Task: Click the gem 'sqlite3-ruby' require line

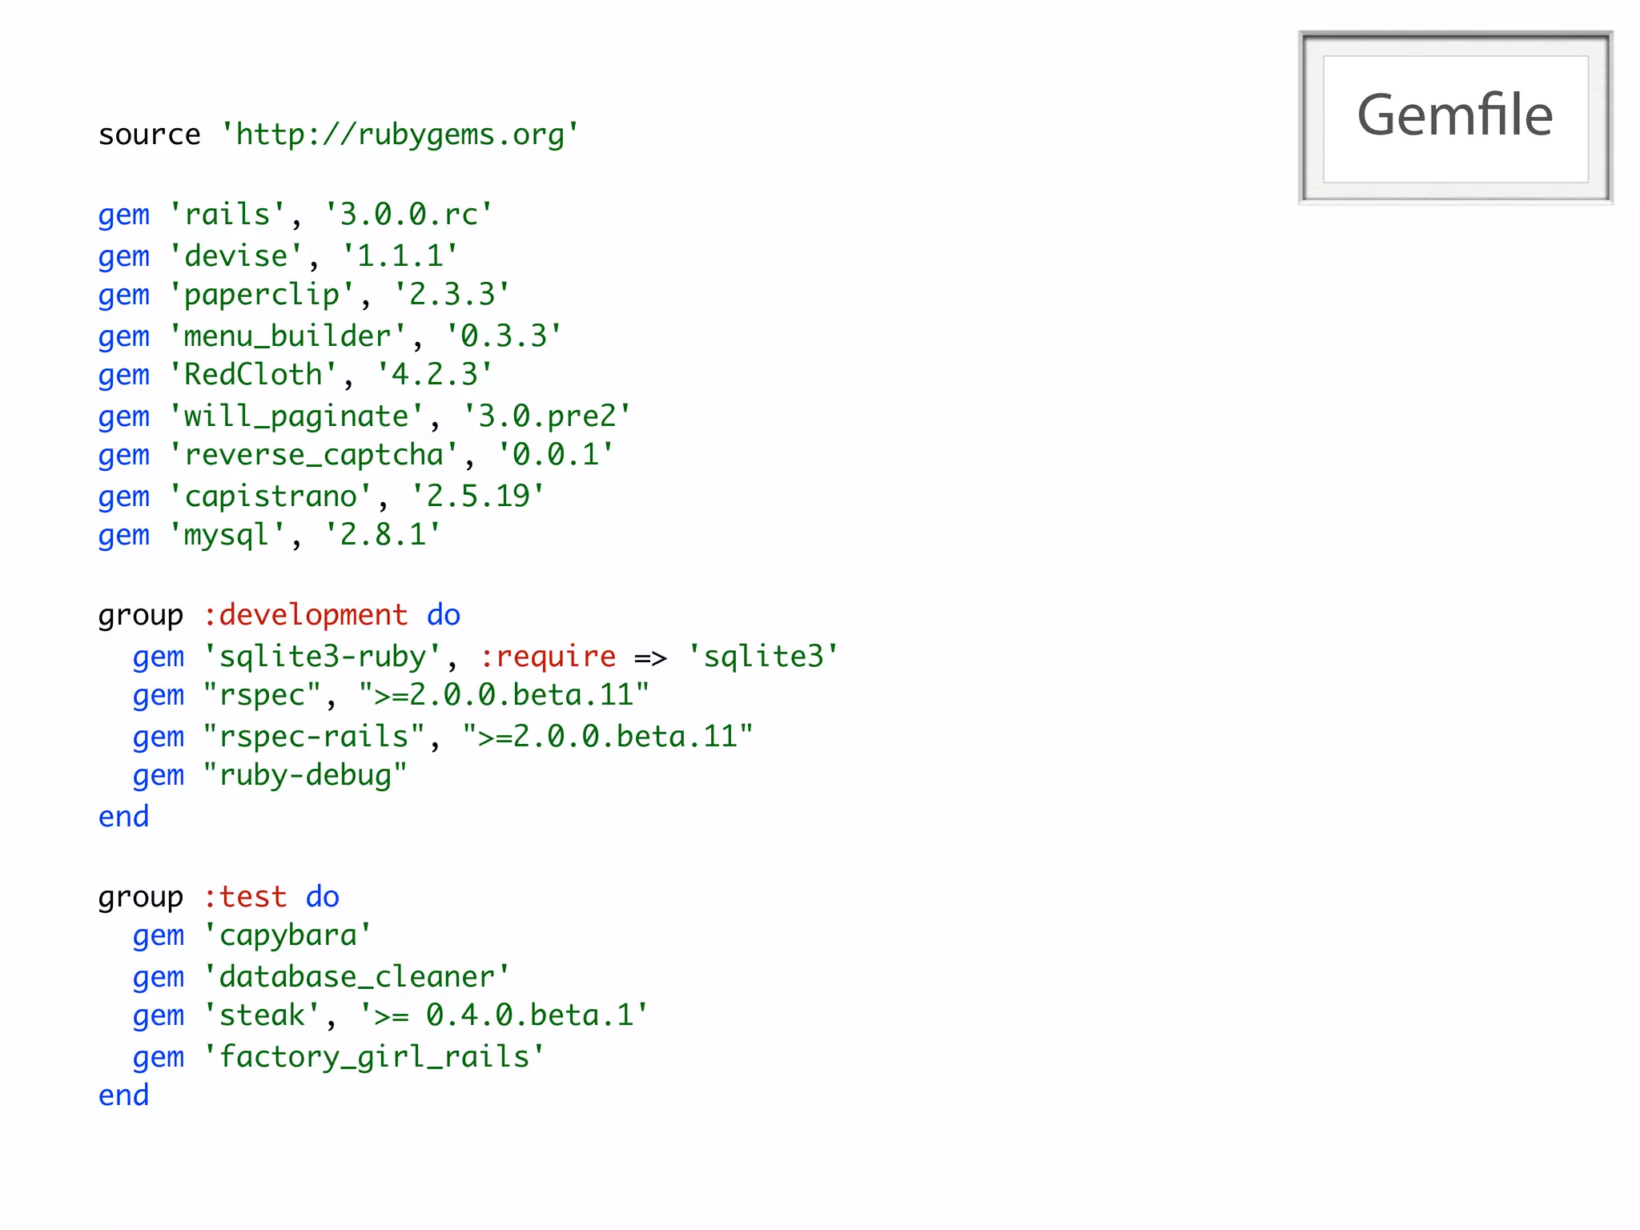Action: pos(486,657)
